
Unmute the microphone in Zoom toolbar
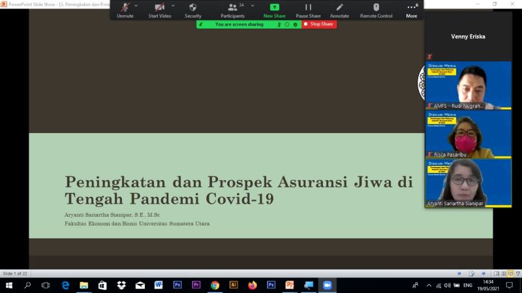pyautogui.click(x=125, y=10)
